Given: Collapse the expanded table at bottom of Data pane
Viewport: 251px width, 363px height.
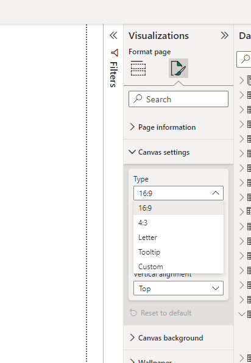Looking at the screenshot, I should [x=242, y=314].
